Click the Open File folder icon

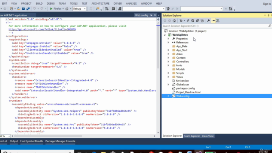point(19,8)
